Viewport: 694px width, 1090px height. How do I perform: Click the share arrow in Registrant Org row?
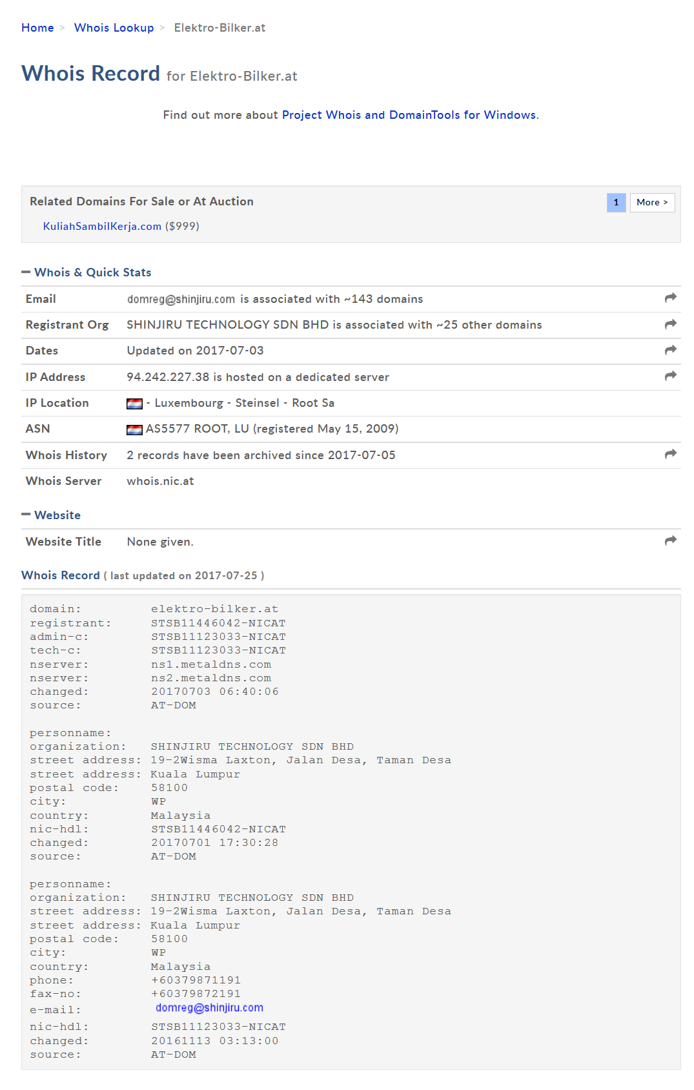pos(671,324)
